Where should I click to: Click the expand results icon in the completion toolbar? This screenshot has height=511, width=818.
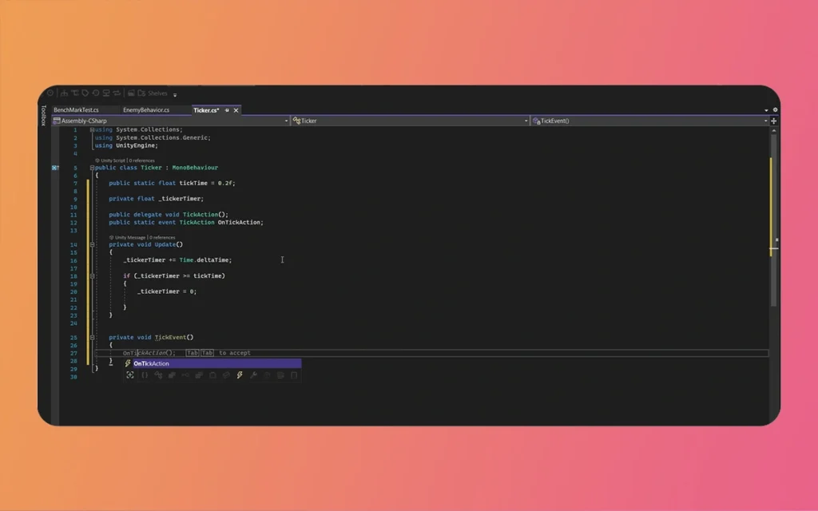click(x=130, y=375)
